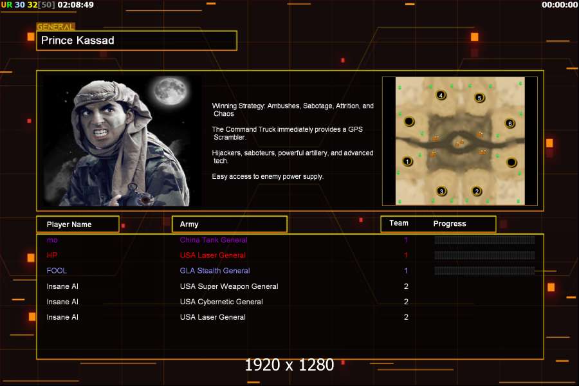Click the desert map preview thumbnail
This screenshot has width=579, height=386.
(460, 141)
